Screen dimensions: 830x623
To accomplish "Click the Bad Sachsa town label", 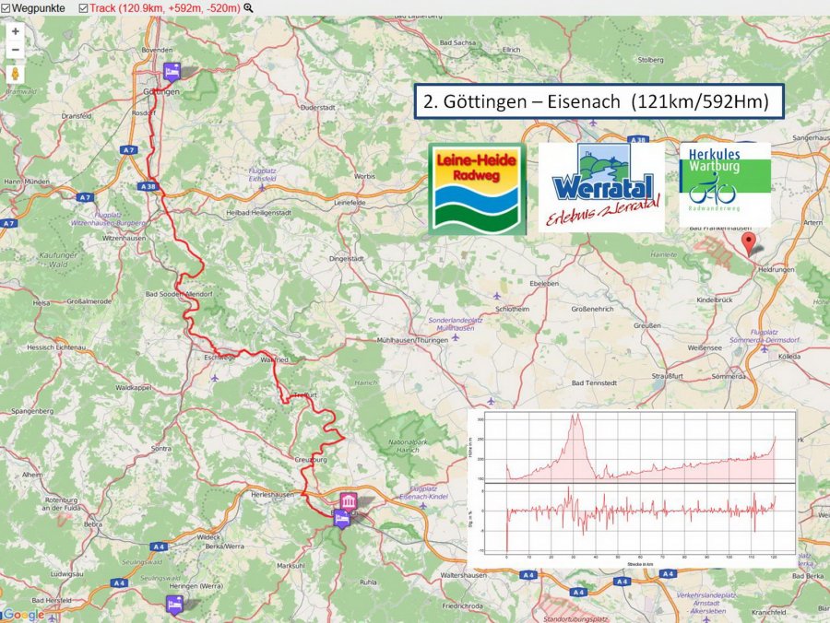I will point(457,42).
